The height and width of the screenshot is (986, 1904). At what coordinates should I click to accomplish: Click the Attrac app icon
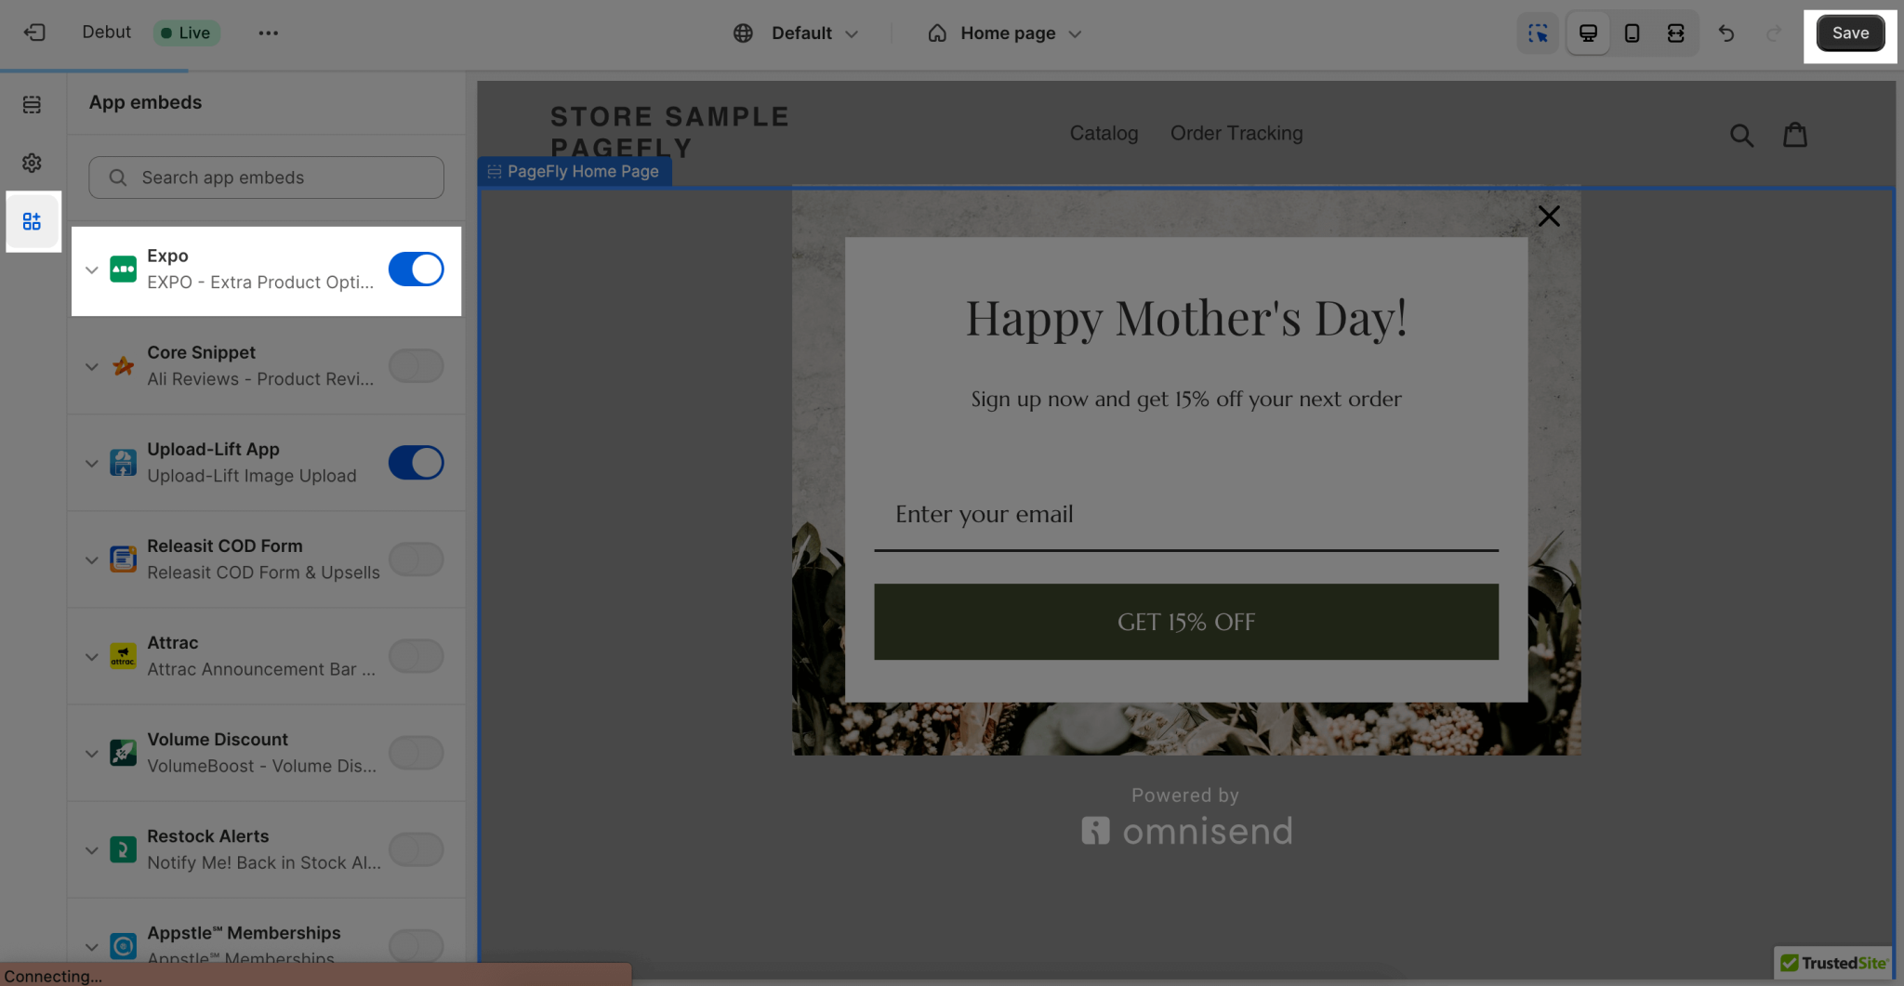[123, 656]
